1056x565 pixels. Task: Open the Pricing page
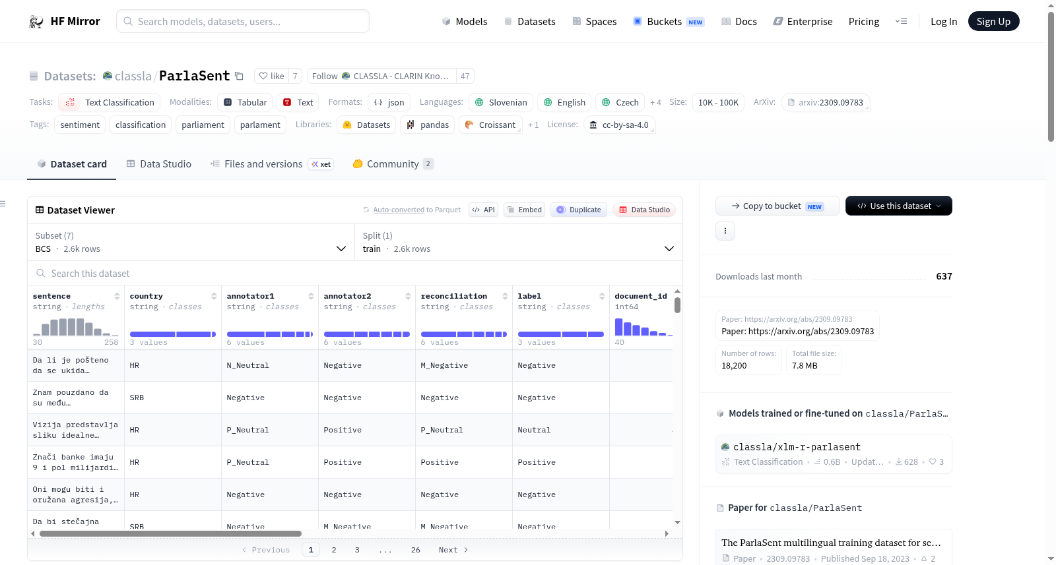tap(864, 22)
